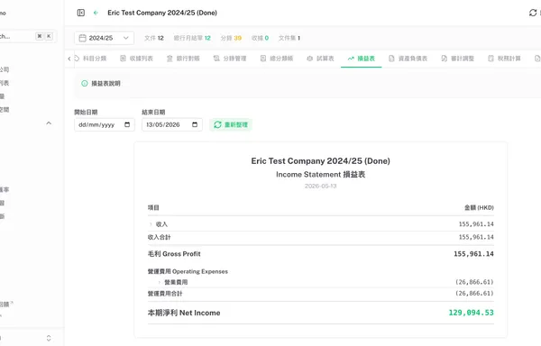
Task: Expand the 收入 row
Action: coord(151,224)
